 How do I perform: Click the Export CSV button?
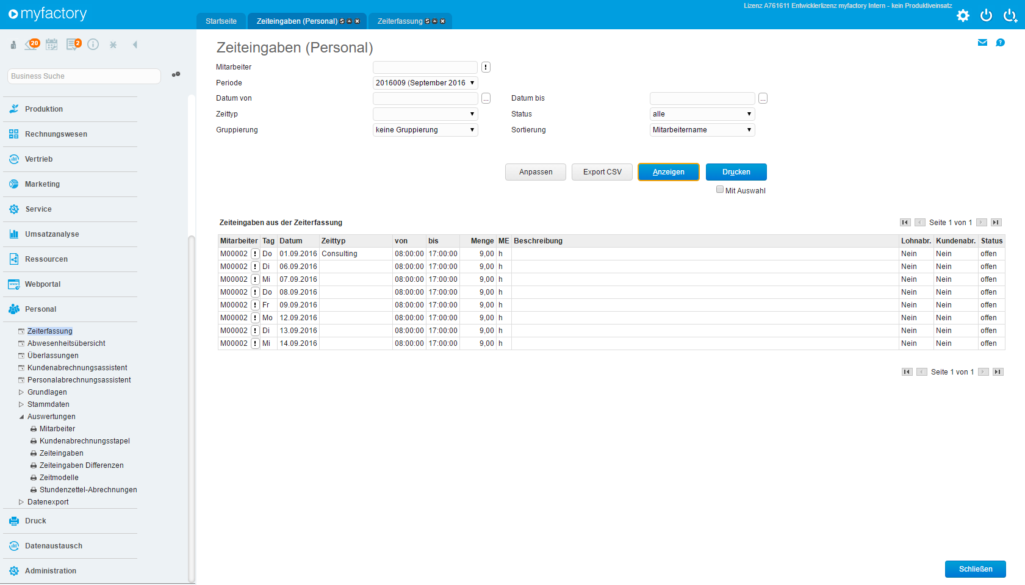(x=602, y=172)
